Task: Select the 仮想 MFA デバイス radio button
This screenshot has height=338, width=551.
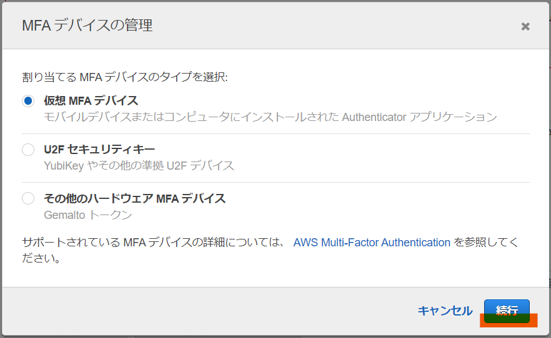Action: (x=28, y=101)
